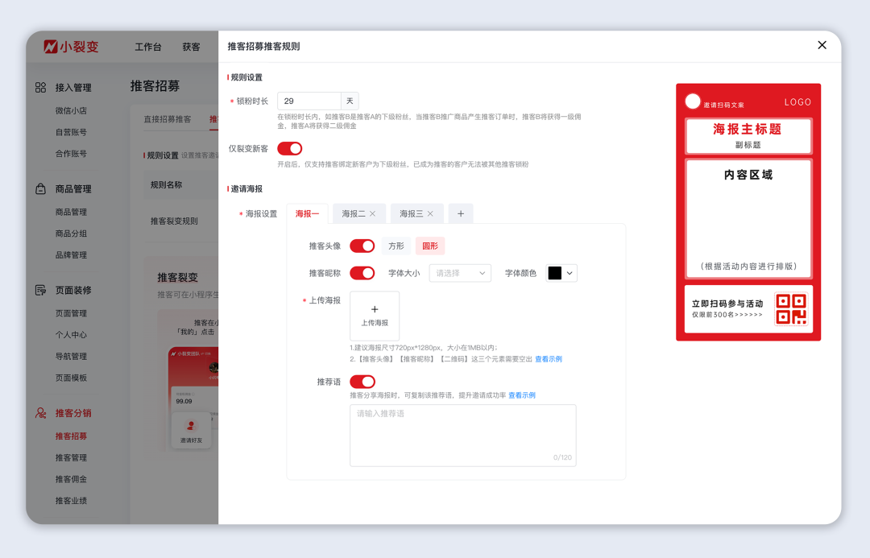Click the 接入管理 sidebar icon
The height and width of the screenshot is (558, 870).
[x=40, y=88]
